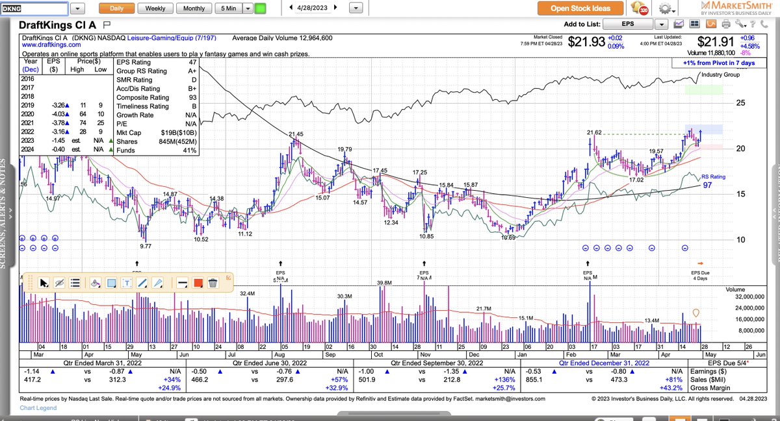Select the wedge/arrow shape tool

click(158, 283)
